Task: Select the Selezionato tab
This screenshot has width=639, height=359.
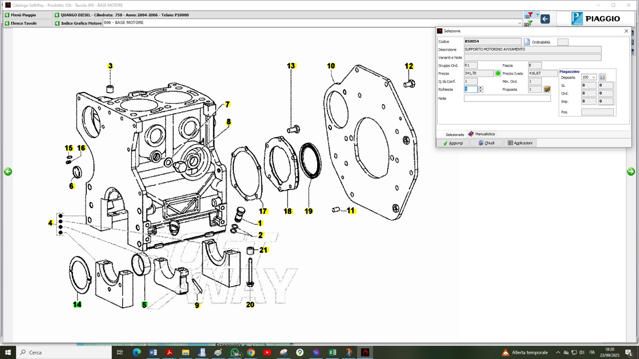Action: 454,134
